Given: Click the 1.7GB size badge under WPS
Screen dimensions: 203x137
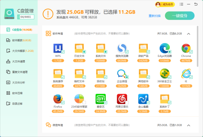Looking at the screenshot, I should tap(58, 61).
